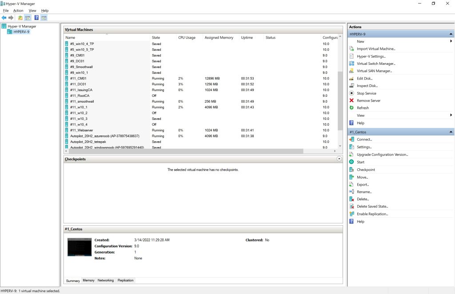This screenshot has height=294, width=455.
Task: Switch to the Replication tab
Action: pos(125,280)
